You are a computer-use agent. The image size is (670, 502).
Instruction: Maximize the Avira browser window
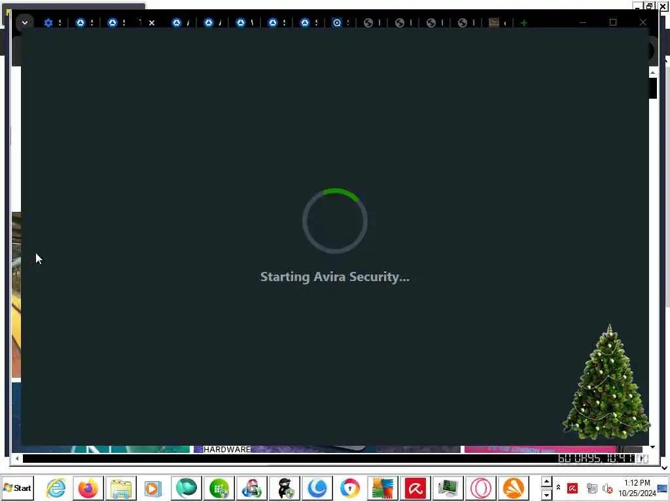pos(612,22)
